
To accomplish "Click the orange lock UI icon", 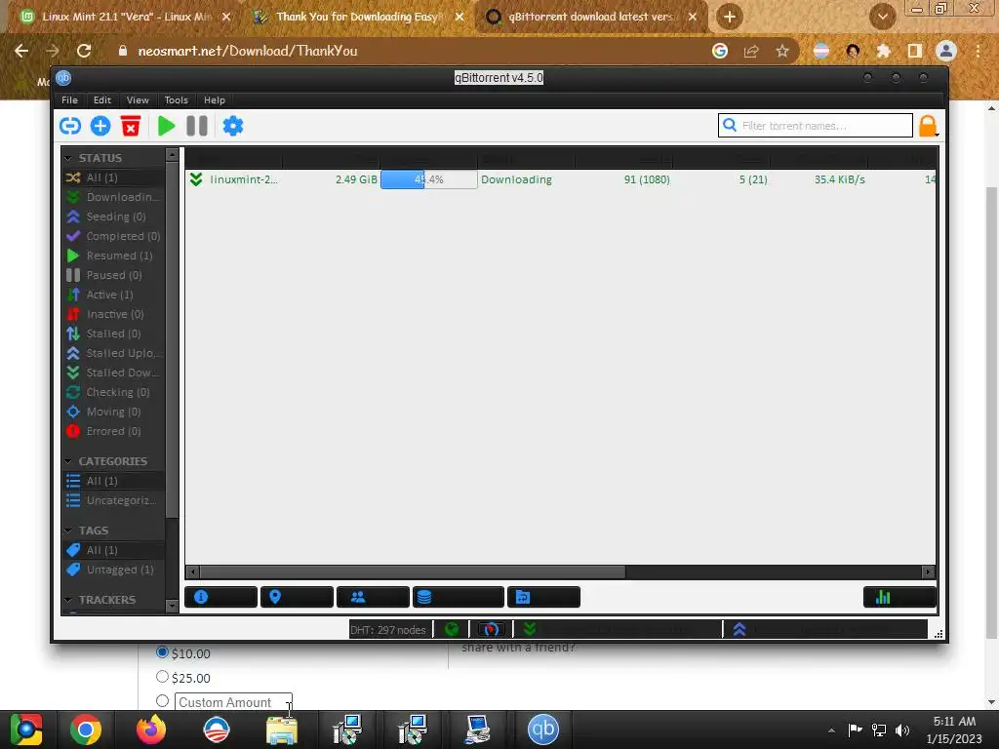I will pyautogui.click(x=928, y=126).
